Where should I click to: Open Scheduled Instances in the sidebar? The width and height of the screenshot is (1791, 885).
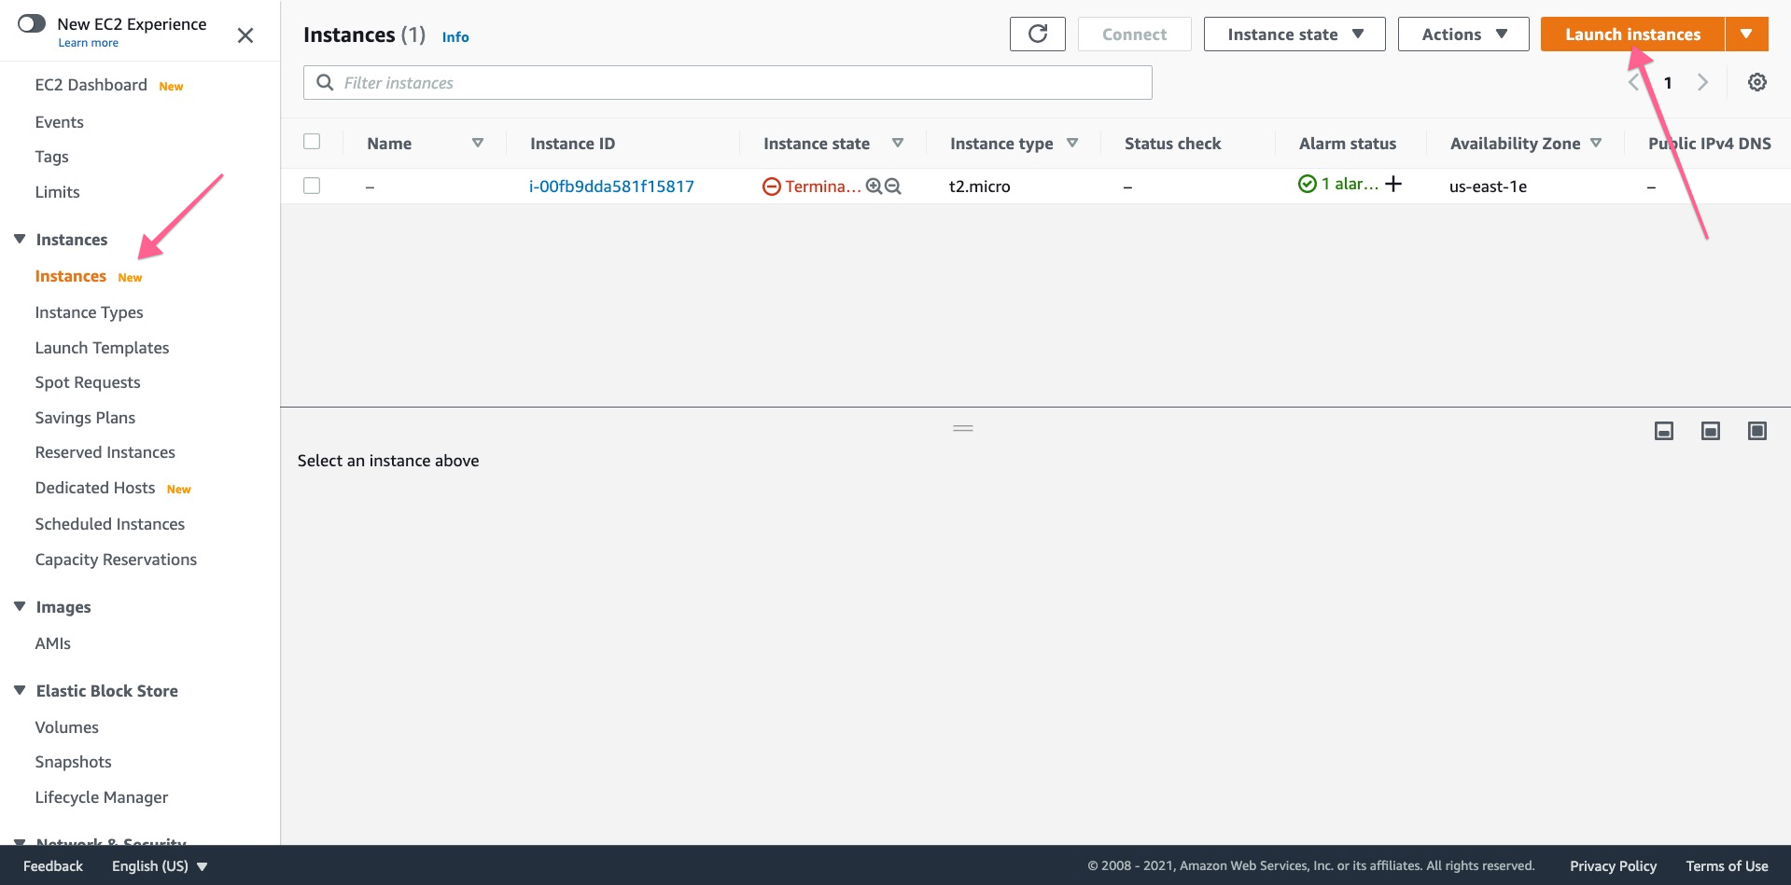pos(110,524)
